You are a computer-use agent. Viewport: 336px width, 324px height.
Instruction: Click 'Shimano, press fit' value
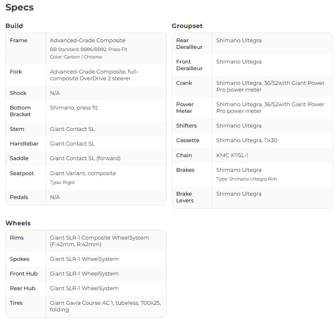(74, 107)
